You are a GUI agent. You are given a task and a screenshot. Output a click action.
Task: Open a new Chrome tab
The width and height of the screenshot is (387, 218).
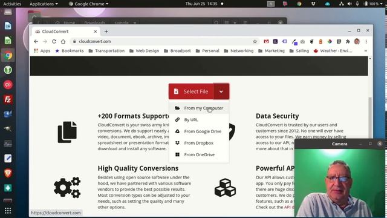point(106,31)
